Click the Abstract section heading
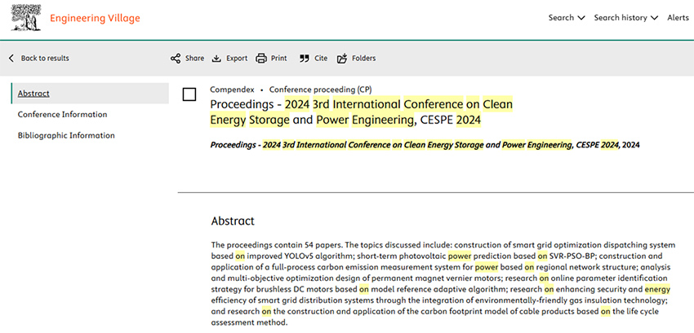The height and width of the screenshot is (333, 694). pyautogui.click(x=233, y=221)
